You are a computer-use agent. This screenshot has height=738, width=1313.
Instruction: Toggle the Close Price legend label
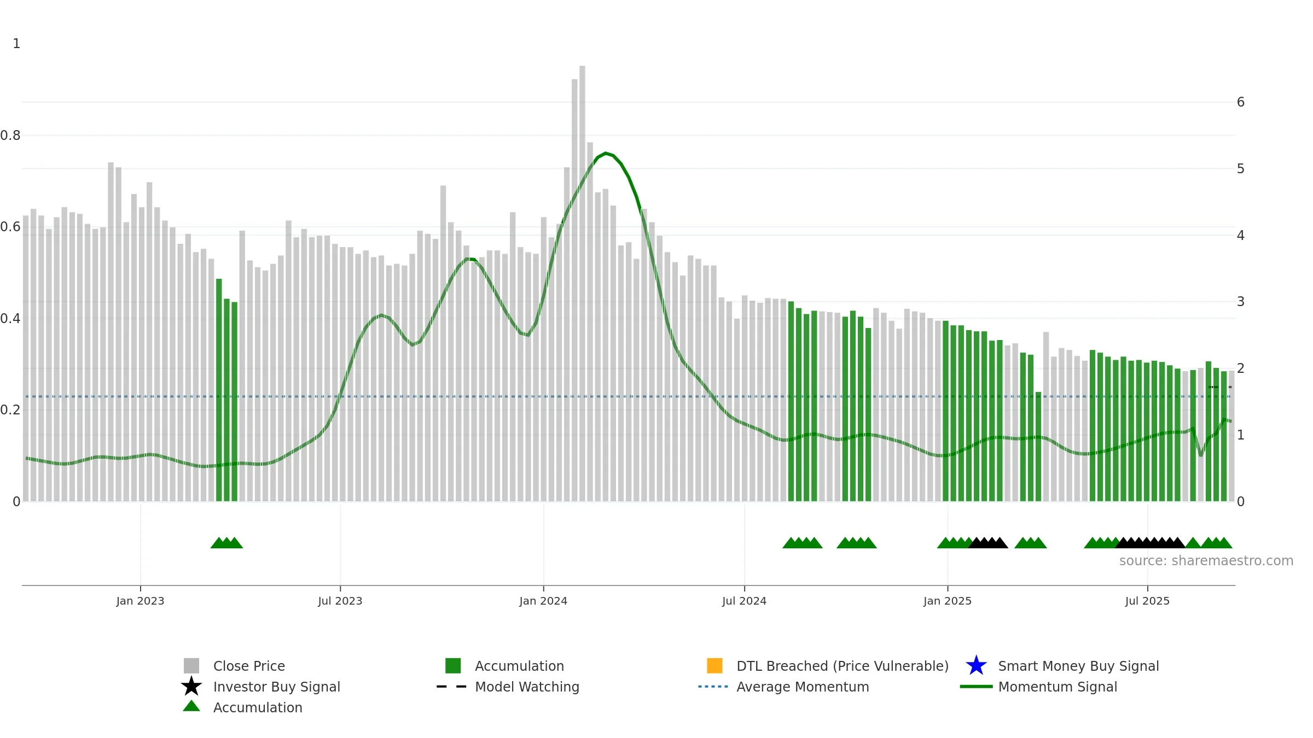click(249, 666)
